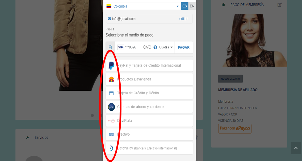Choose SafetyPay Banca y Efectivo Internacional

(149, 148)
